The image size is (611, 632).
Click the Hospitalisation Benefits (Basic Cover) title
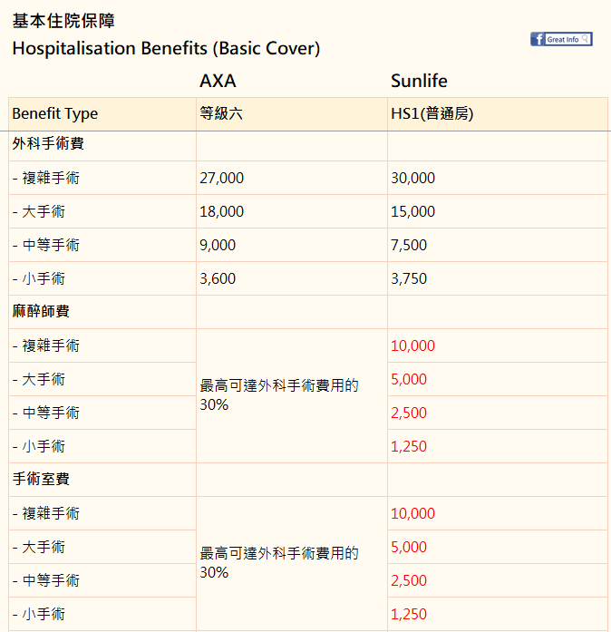tap(166, 49)
